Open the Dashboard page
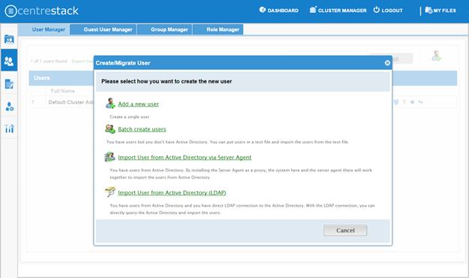Viewport: 469px width, 278px height. (x=278, y=11)
